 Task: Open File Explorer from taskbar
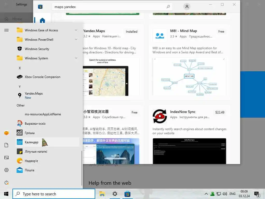[x=102, y=194]
